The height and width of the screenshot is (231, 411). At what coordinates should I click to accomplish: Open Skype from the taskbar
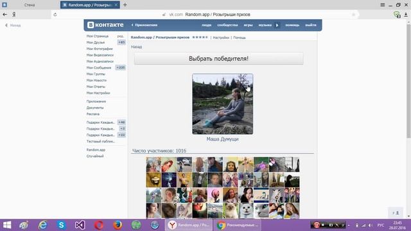coord(62,225)
